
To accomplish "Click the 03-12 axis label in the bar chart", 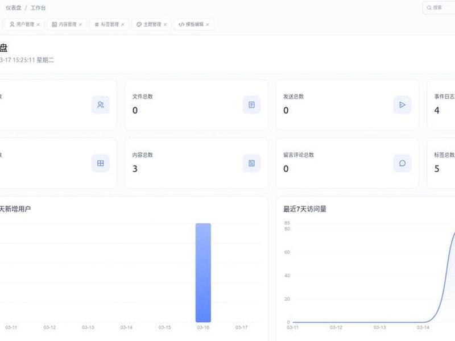I will click(49, 327).
